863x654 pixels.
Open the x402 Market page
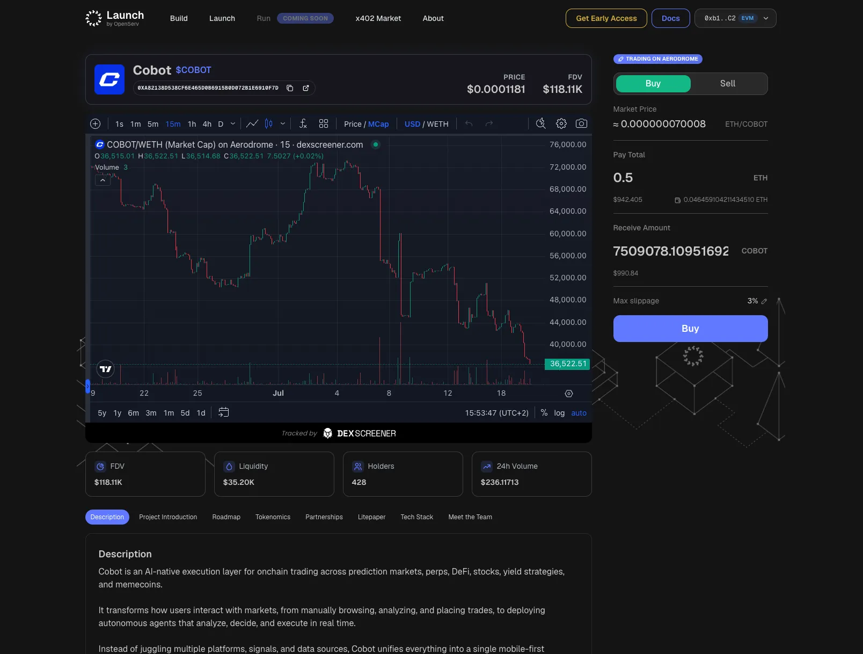[378, 18]
